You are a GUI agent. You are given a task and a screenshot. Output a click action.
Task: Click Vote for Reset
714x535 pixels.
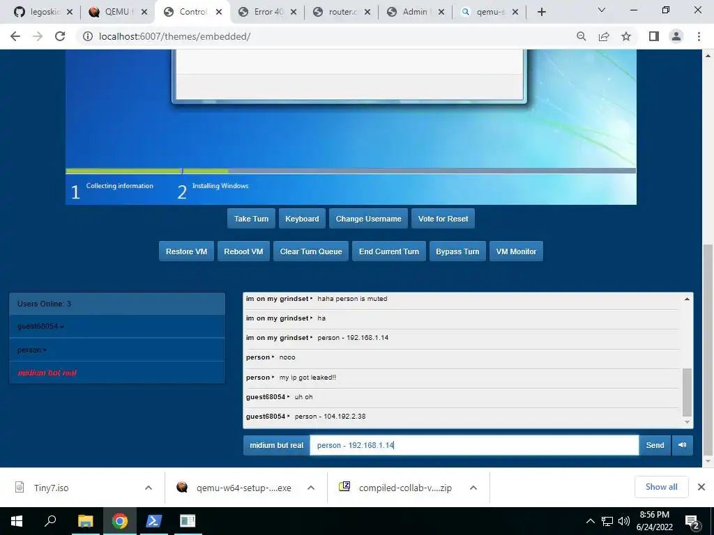[x=443, y=219]
